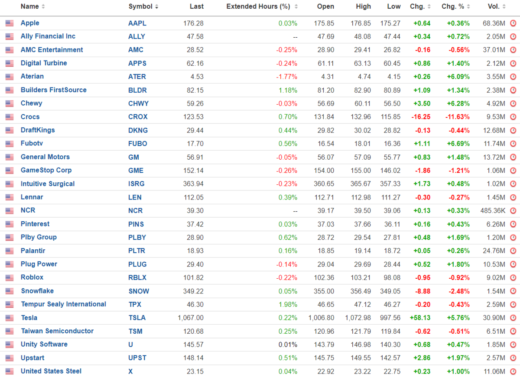Sort table by Symbol column
The image size is (520, 380).
click(143, 6)
